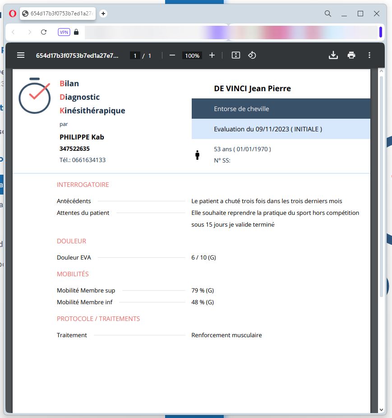Screen dimensions: 392x418
Task: Click the Kinésithérapique title word
Action: pos(92,110)
